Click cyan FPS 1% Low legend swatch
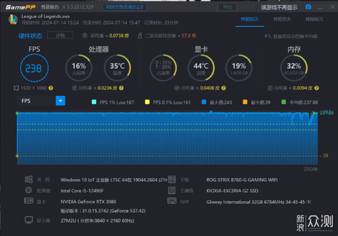Screen dimensions: 338x236 tap(94, 102)
